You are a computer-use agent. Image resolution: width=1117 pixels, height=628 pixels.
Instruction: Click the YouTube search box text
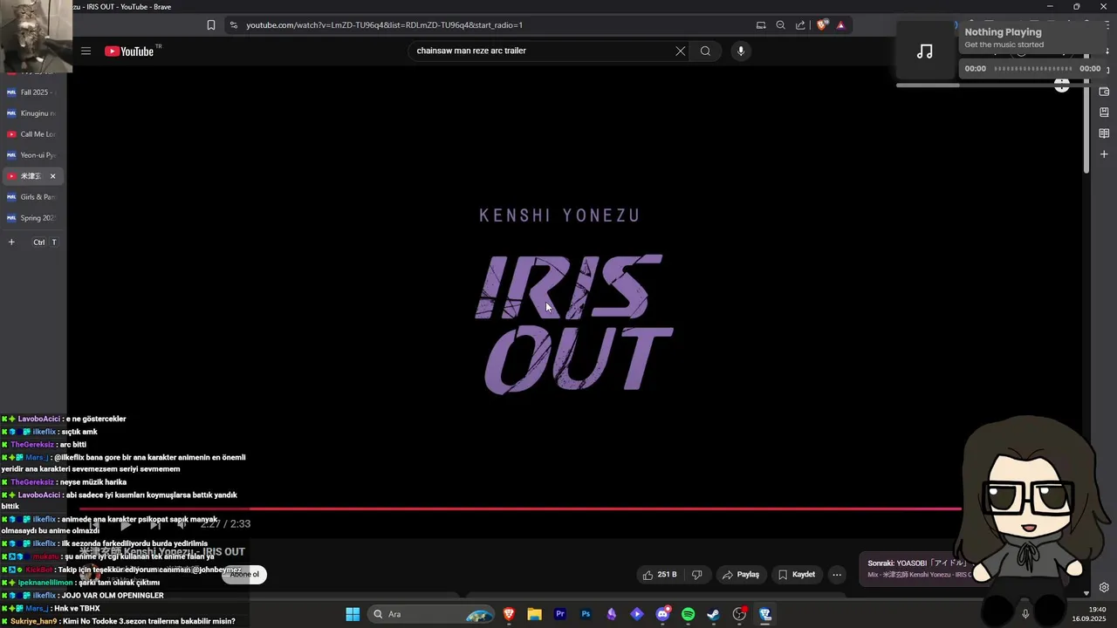tap(471, 51)
